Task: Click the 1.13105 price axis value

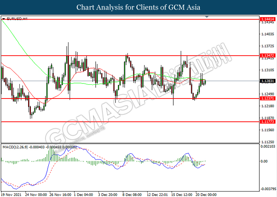Action: pos(268,70)
